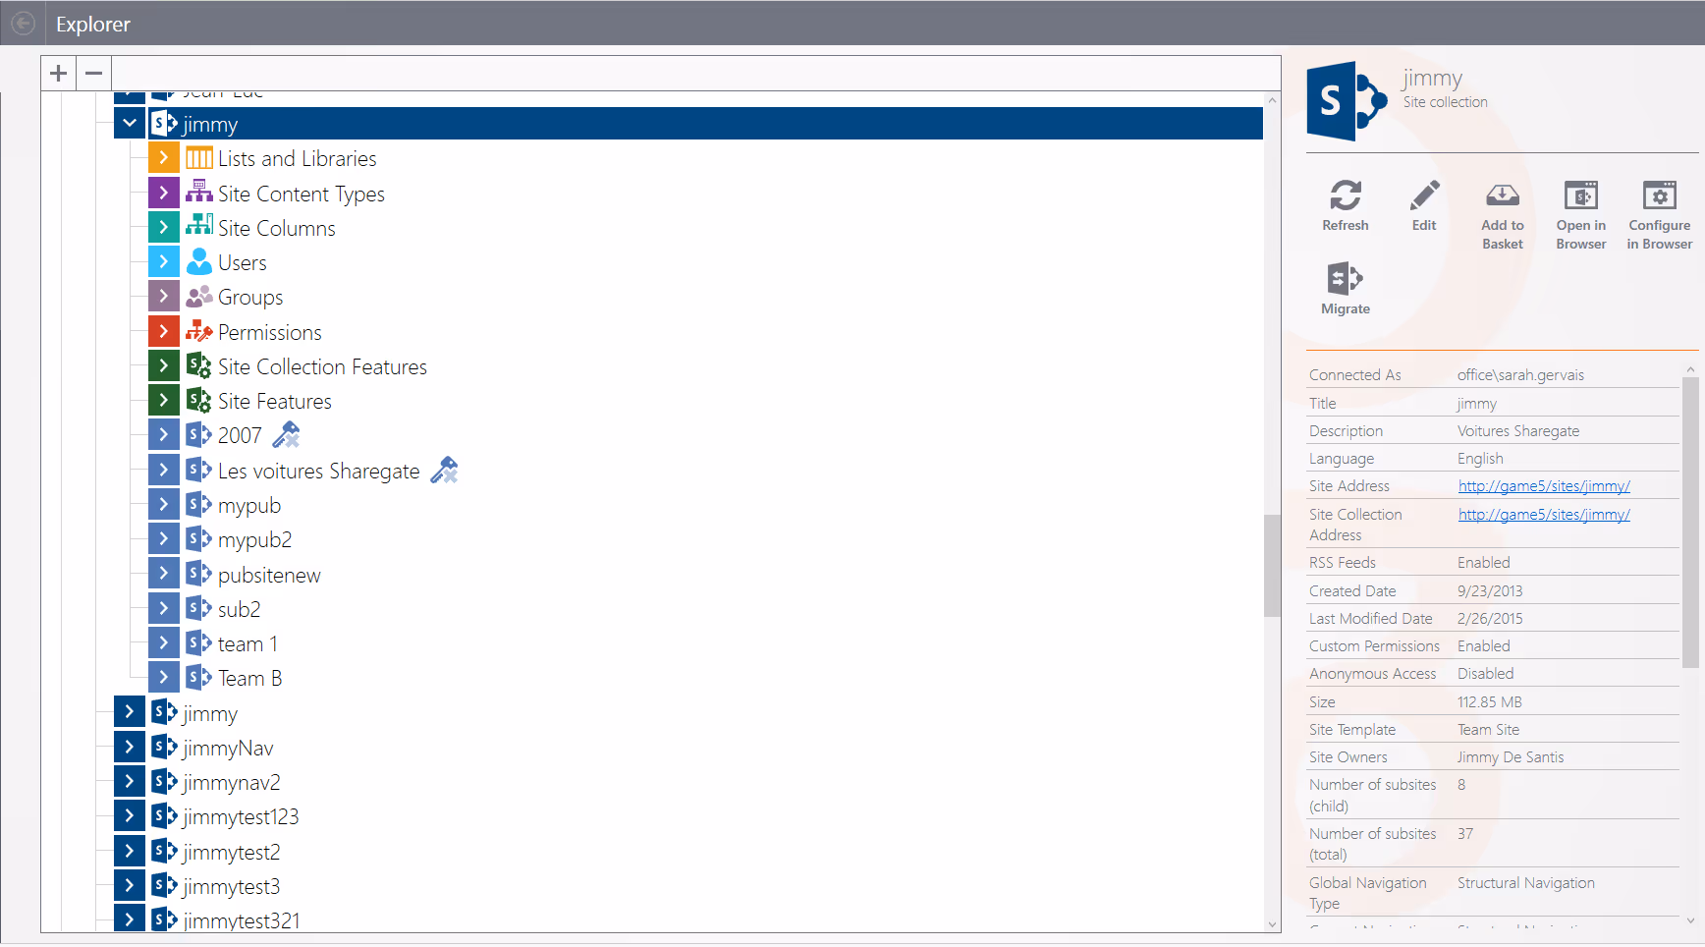
Task: Click the tree scrollbar down arrow
Action: [1272, 924]
